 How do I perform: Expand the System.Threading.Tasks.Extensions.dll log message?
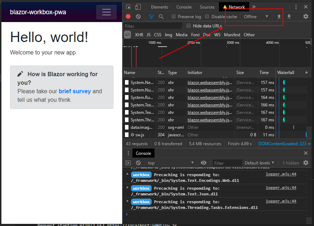point(127,201)
